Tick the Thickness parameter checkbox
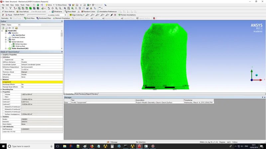Viewport: 266px width, 149px height. (x=3, y=70)
